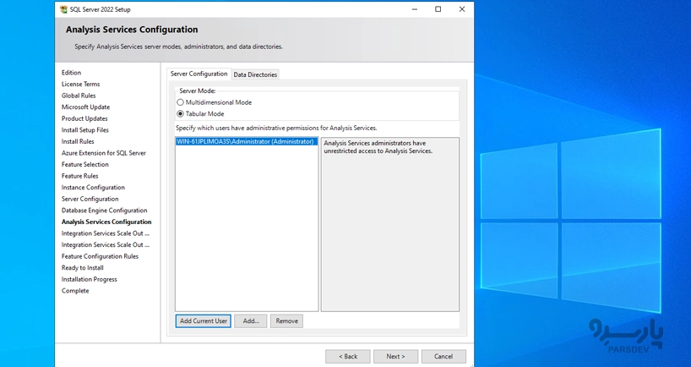The height and width of the screenshot is (367, 691).
Task: Maximize the setup window
Action: pyautogui.click(x=438, y=9)
